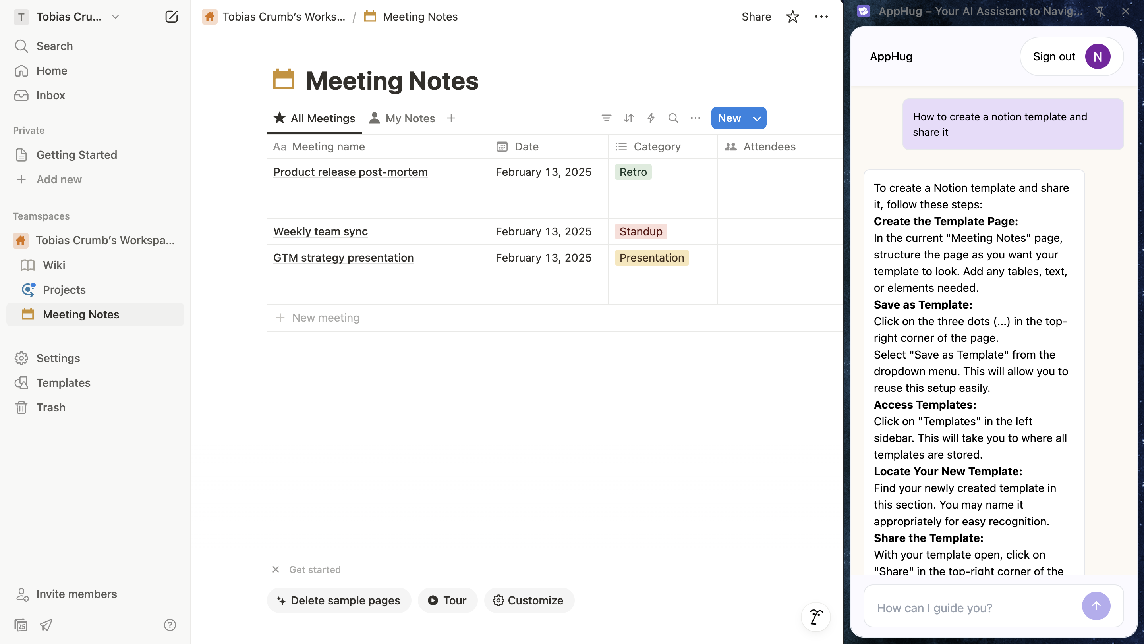Click the Presentation category tag

651,258
